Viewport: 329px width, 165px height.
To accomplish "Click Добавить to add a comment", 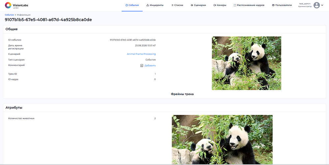I will click(x=150, y=65).
